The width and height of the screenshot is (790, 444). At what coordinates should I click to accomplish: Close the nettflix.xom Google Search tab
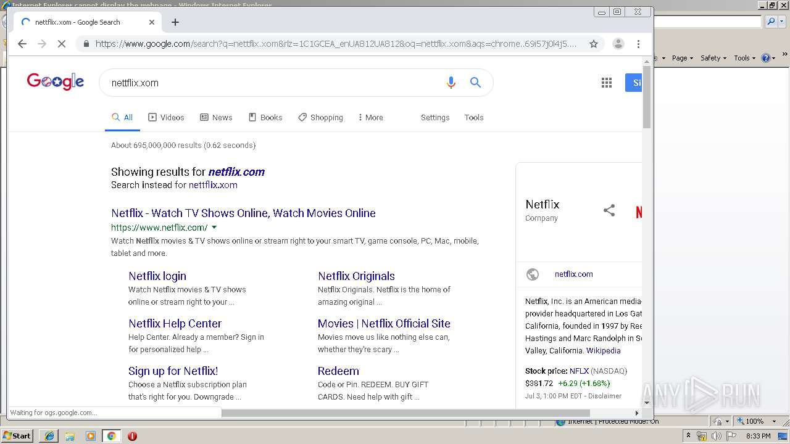[152, 22]
